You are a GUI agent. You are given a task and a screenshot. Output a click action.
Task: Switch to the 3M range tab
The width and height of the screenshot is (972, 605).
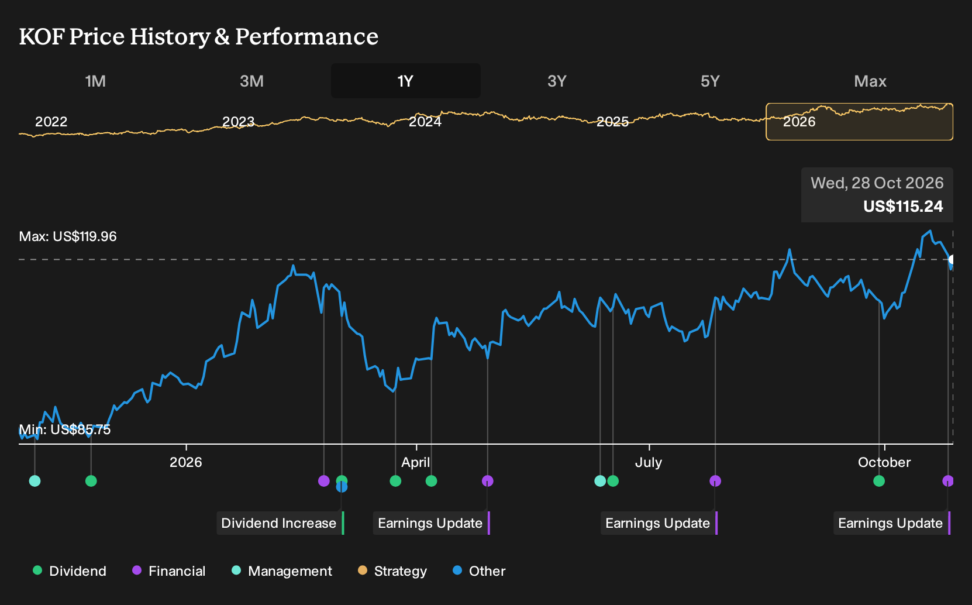251,81
